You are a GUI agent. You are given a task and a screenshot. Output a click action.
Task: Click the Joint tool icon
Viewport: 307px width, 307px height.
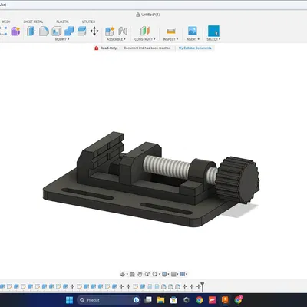[x=123, y=31]
